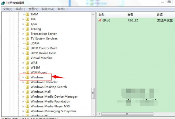Open the 查看(V) menu
Viewport: 175px width, 119px height.
[33, 9]
